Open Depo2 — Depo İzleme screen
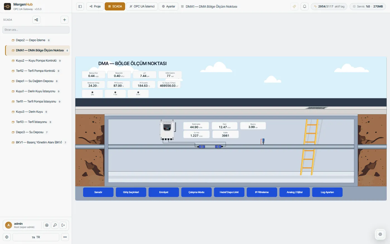This screenshot has height=244, width=390. tap(37, 40)
